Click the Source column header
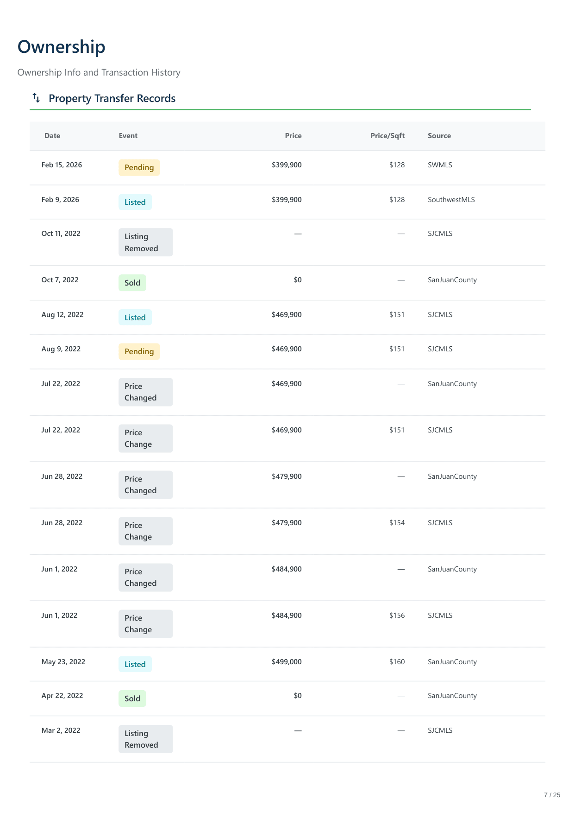Viewport: 575px width, 813px height. pyautogui.click(x=439, y=136)
